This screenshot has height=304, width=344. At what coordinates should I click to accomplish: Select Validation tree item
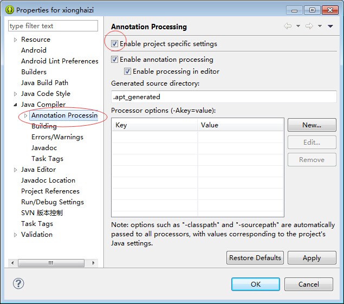click(37, 235)
